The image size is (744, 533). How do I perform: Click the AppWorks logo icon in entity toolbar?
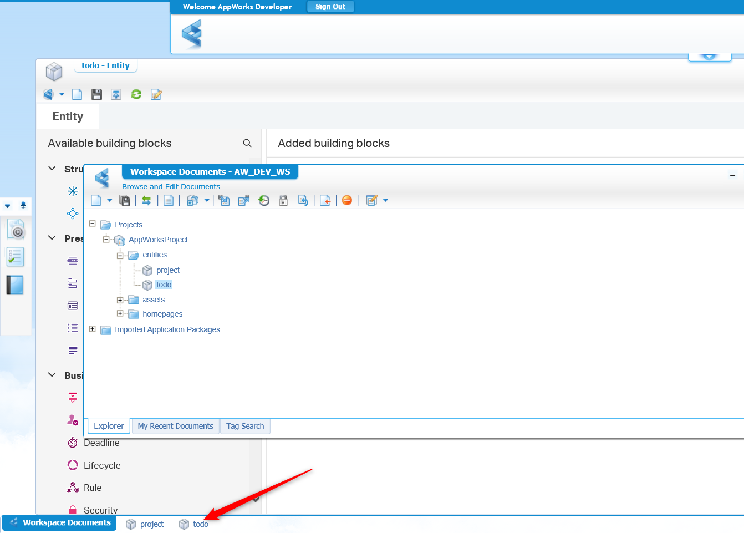[48, 94]
